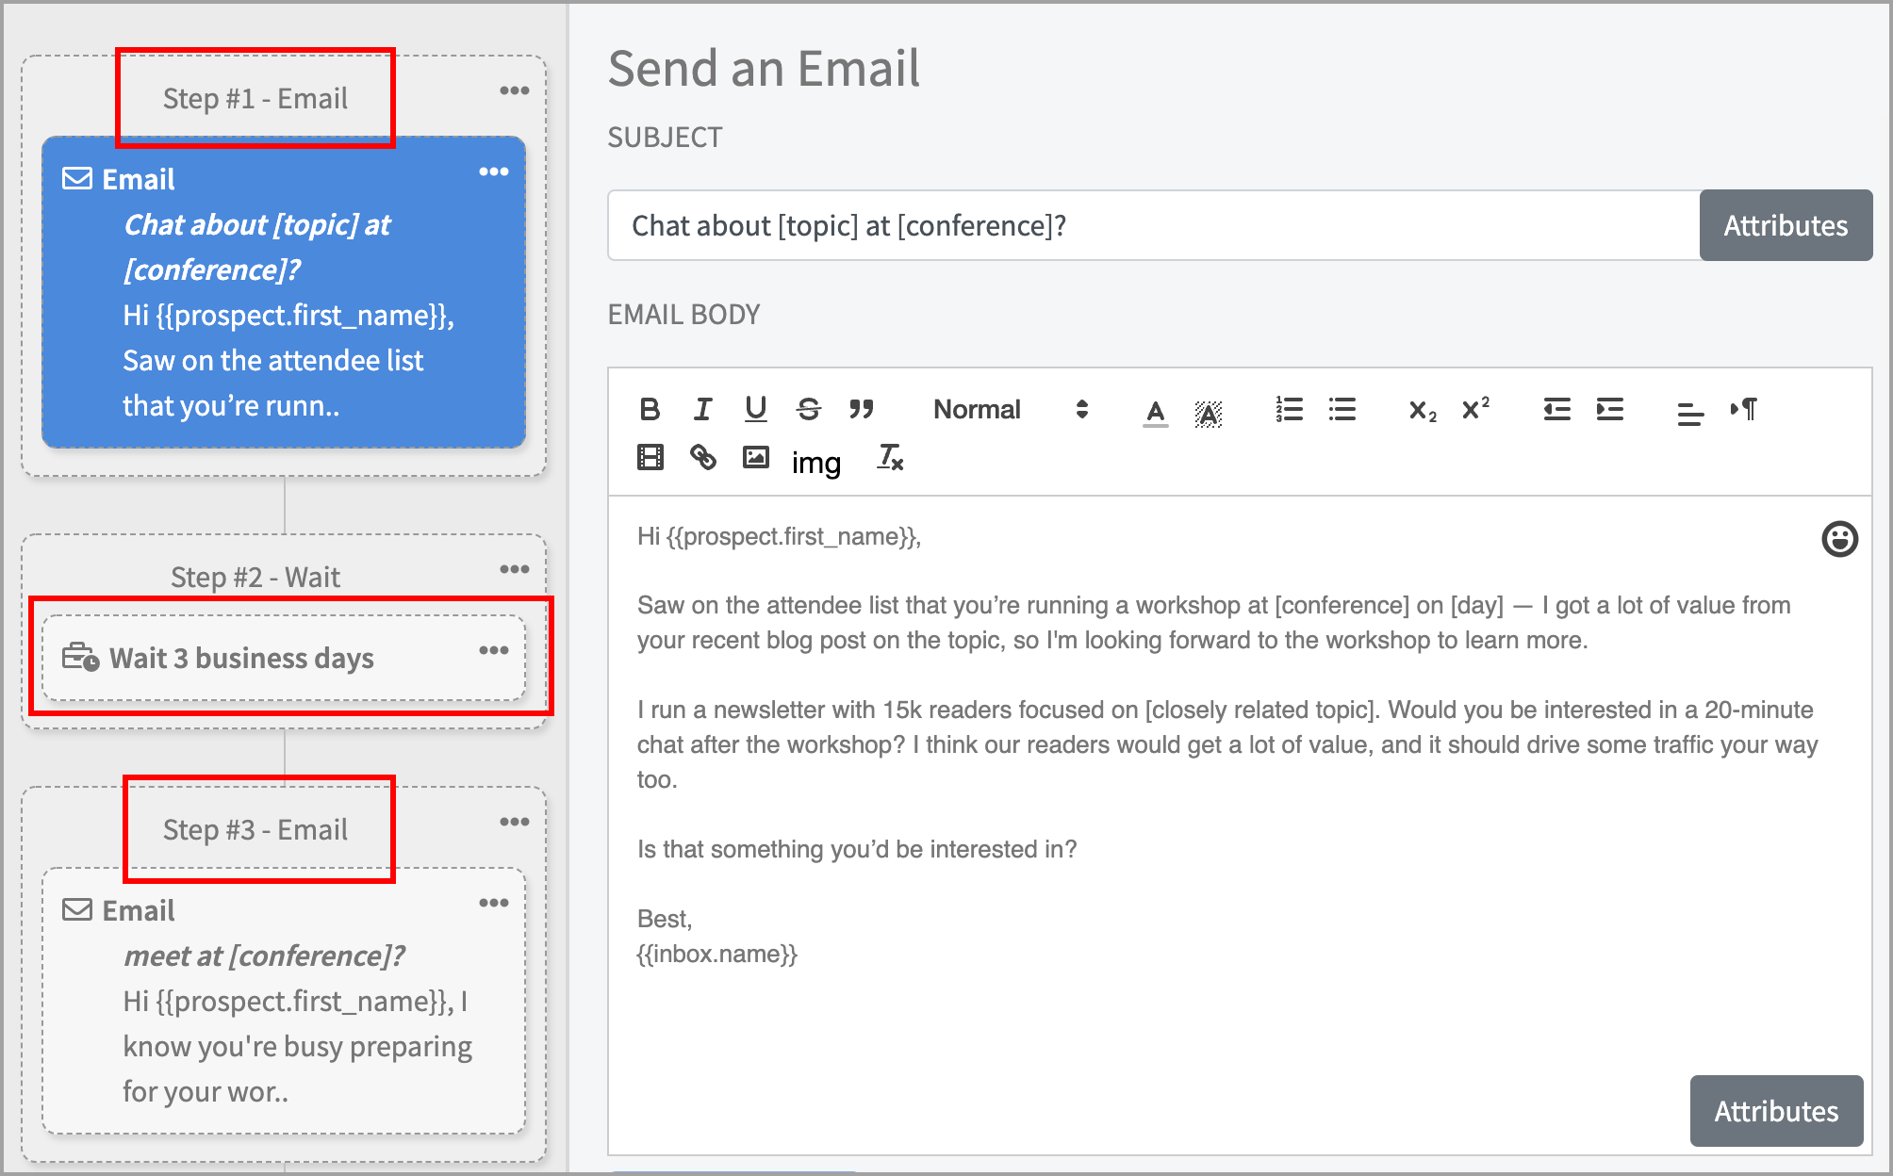Open Step #3 header ellipsis menu
The image size is (1893, 1176).
[x=514, y=822]
